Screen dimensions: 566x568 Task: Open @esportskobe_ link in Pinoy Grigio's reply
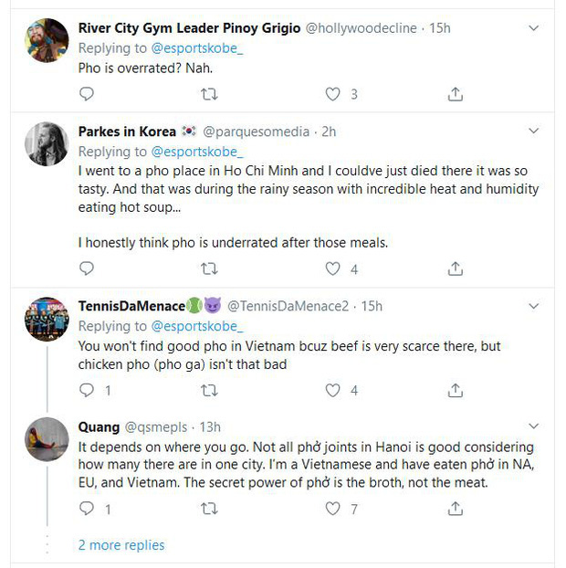click(197, 48)
